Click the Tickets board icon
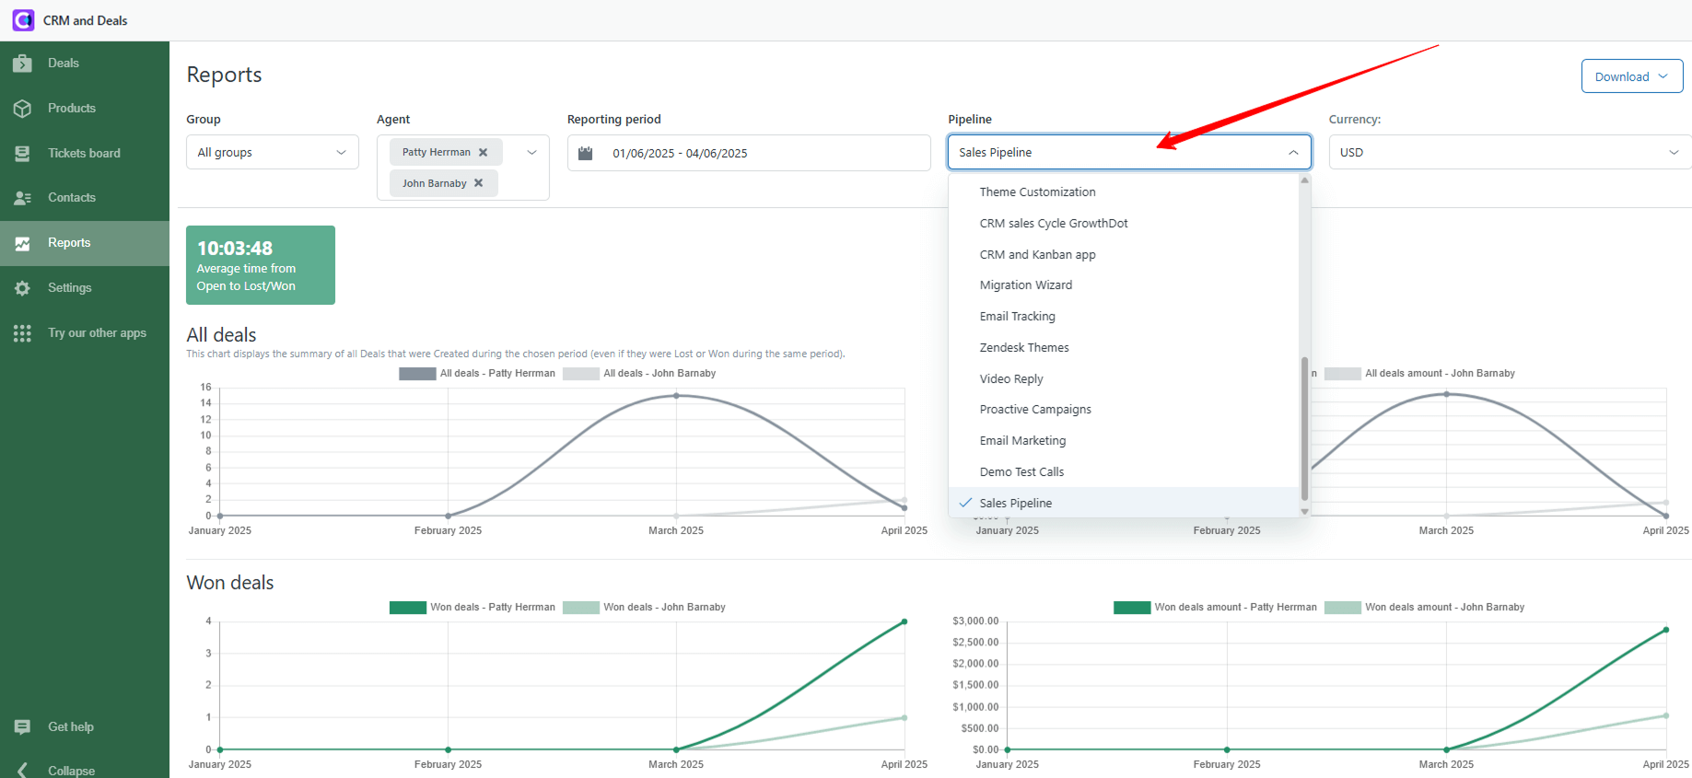Screen dimensions: 1692x778 pyautogui.click(x=23, y=154)
